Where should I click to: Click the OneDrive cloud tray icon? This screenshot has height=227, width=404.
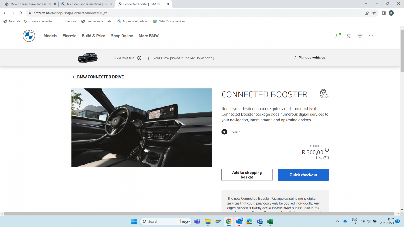tap(345, 222)
